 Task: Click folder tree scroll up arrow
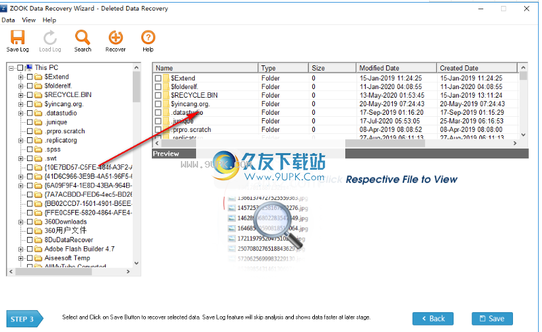[136, 67]
